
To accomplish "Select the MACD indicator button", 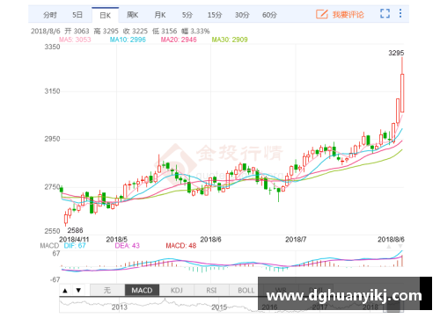I will [142, 291].
